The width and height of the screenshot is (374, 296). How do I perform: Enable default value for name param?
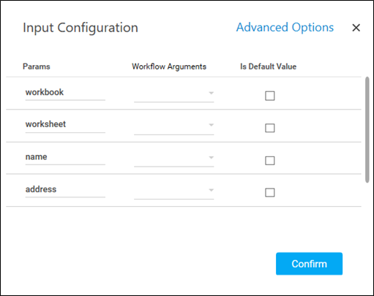coord(270,161)
